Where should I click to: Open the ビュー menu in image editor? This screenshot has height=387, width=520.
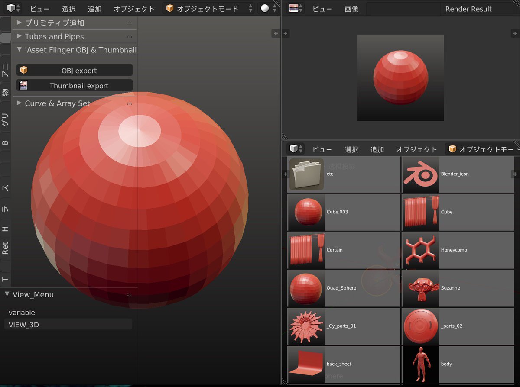tap(322, 9)
